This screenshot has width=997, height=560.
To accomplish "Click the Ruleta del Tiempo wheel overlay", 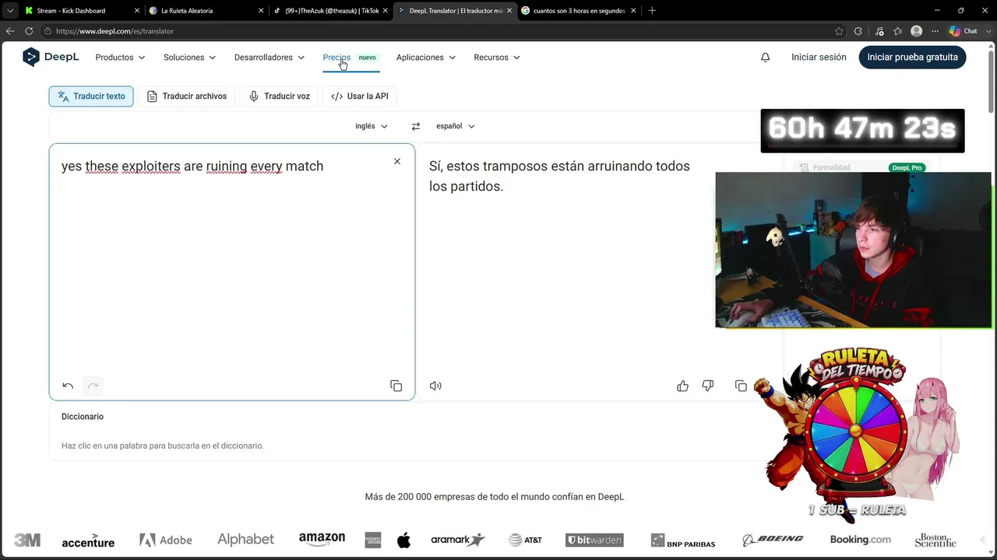I will 857,432.
